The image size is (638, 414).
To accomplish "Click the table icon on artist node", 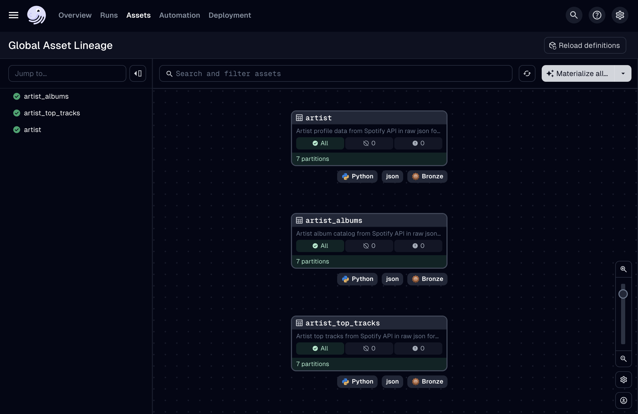I will [299, 118].
